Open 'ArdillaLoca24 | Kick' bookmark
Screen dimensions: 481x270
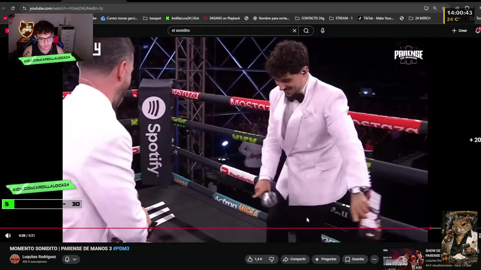(x=183, y=18)
